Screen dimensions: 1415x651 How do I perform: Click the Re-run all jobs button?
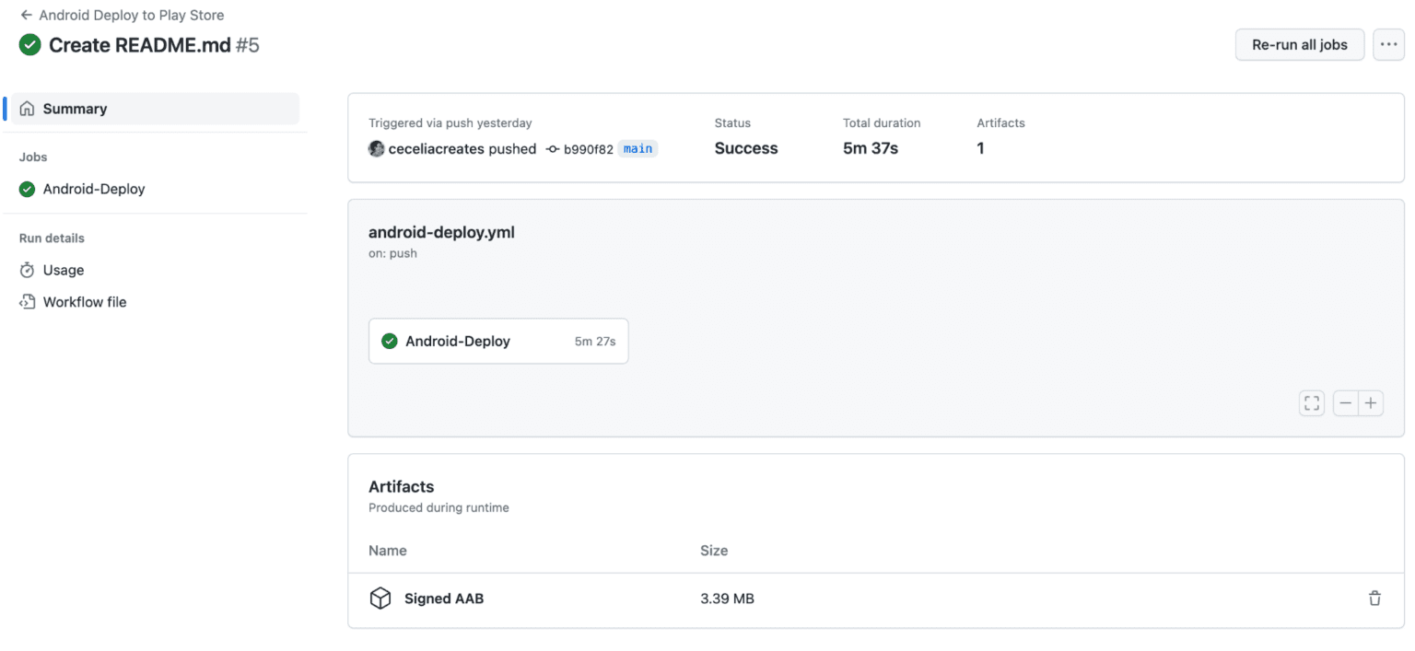(x=1299, y=44)
